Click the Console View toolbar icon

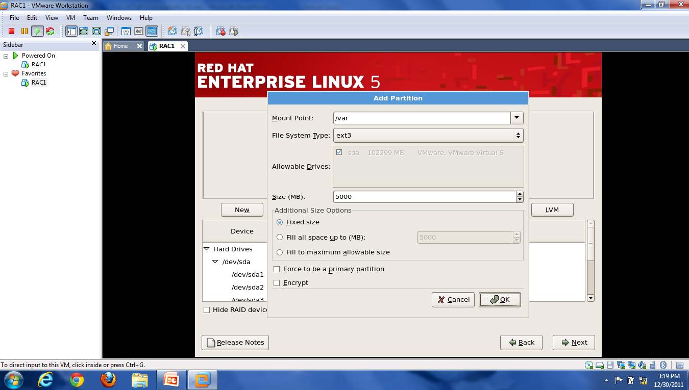(x=152, y=31)
